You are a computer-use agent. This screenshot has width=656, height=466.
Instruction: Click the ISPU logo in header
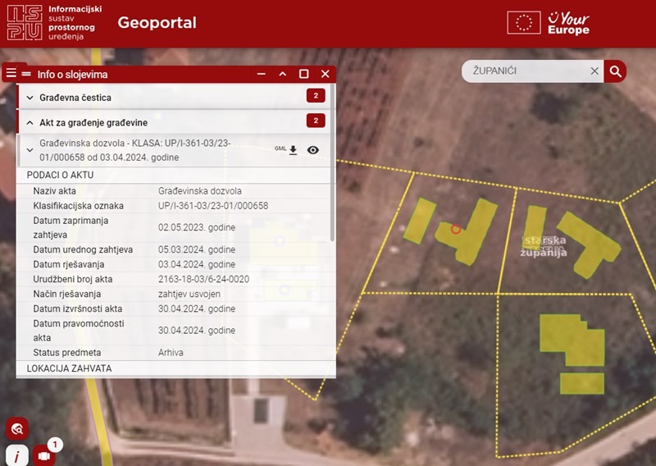pyautogui.click(x=25, y=23)
